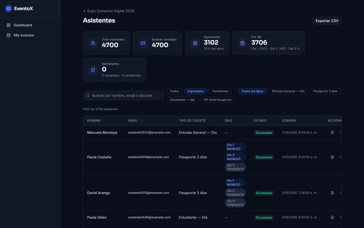This screenshot has height=228, width=364.
Task: Click the NOMBRE column header
Action: [94, 121]
